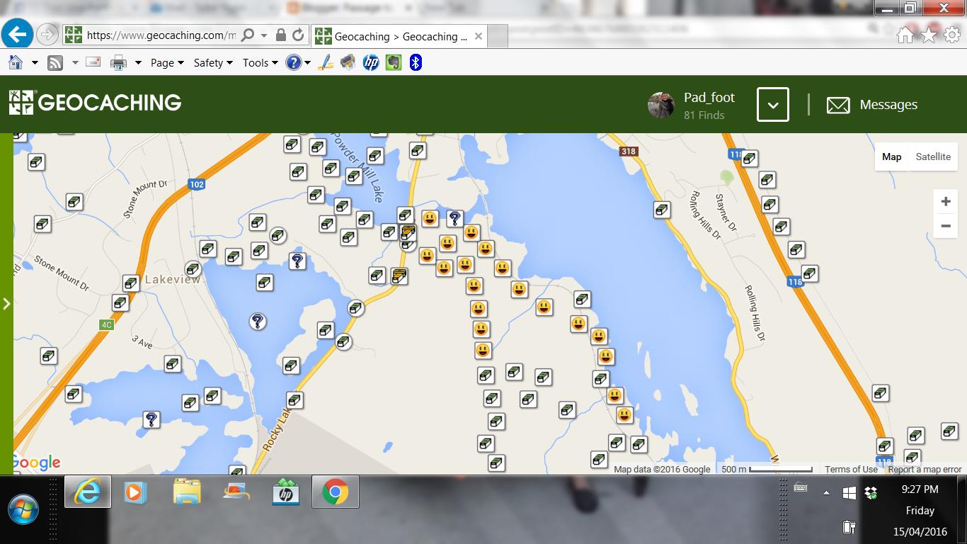Click the Read Mail envelope icon

[93, 62]
